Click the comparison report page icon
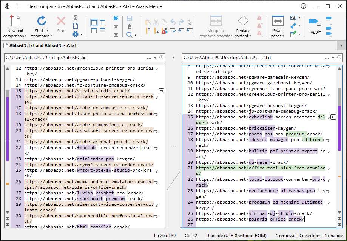The width and height of the screenshot is (347, 241). click(76, 26)
